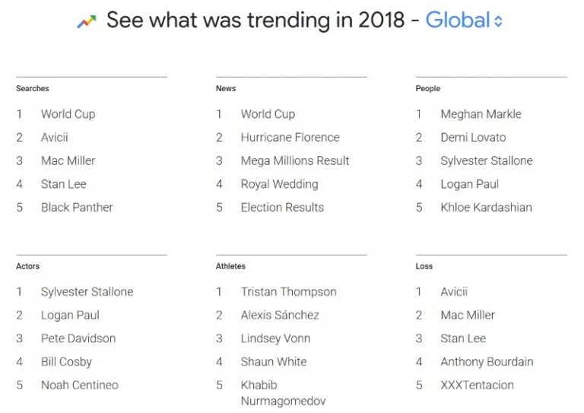Click Demi Lovato entry
The width and height of the screenshot is (584, 413).
(x=473, y=138)
